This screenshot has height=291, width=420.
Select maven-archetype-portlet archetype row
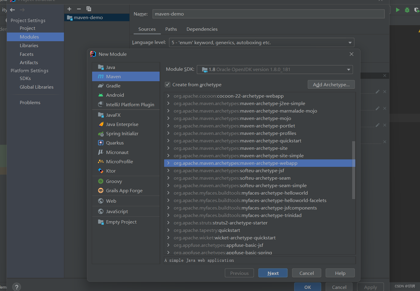[259, 126]
